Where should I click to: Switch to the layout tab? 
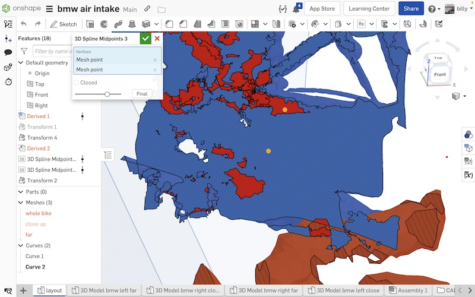click(50, 290)
